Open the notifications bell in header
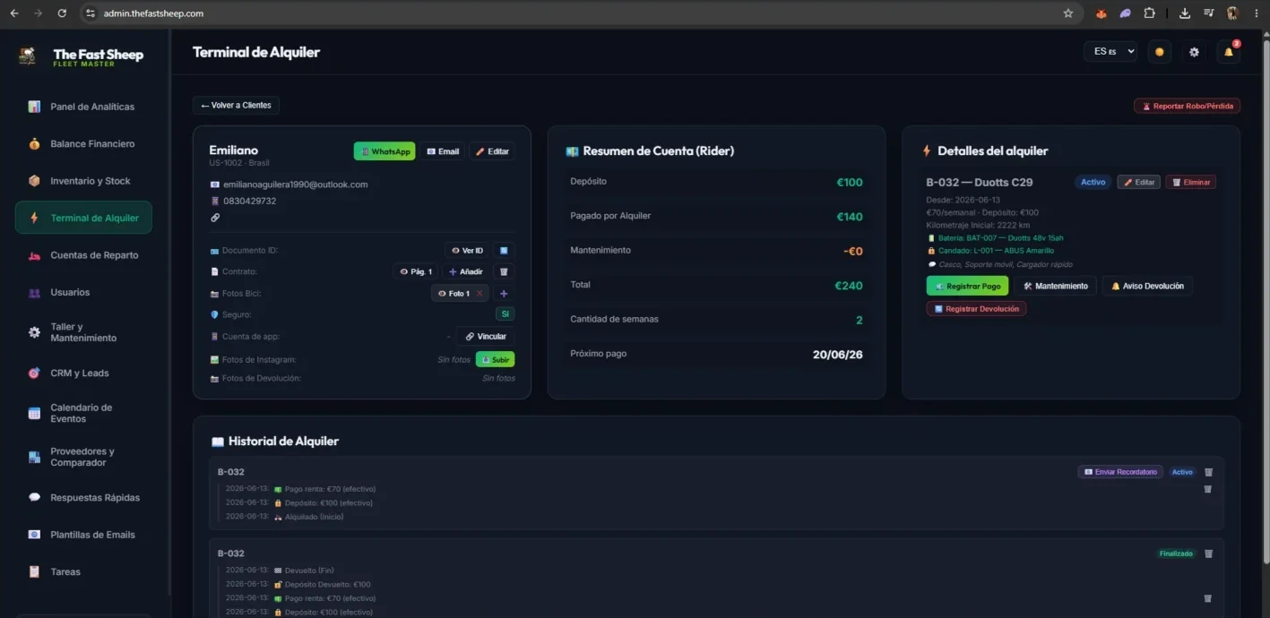The image size is (1270, 618). click(1228, 52)
